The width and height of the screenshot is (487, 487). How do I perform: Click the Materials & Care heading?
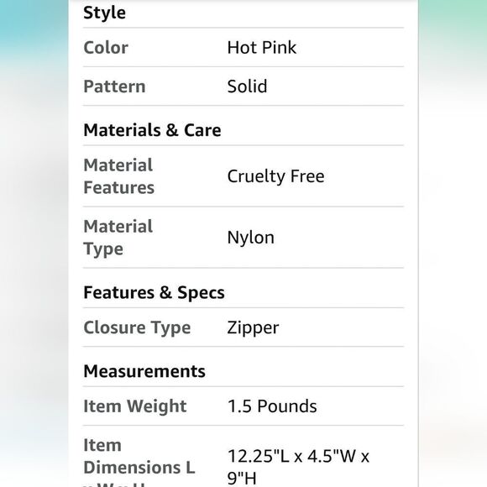pos(152,130)
